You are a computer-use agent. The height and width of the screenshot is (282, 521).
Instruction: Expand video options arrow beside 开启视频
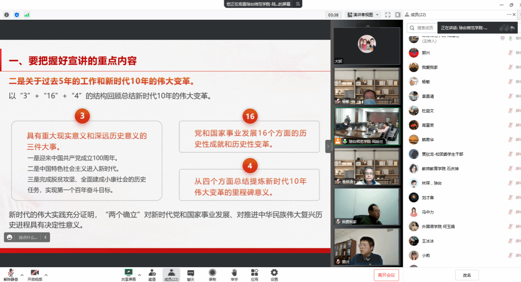coord(46,275)
